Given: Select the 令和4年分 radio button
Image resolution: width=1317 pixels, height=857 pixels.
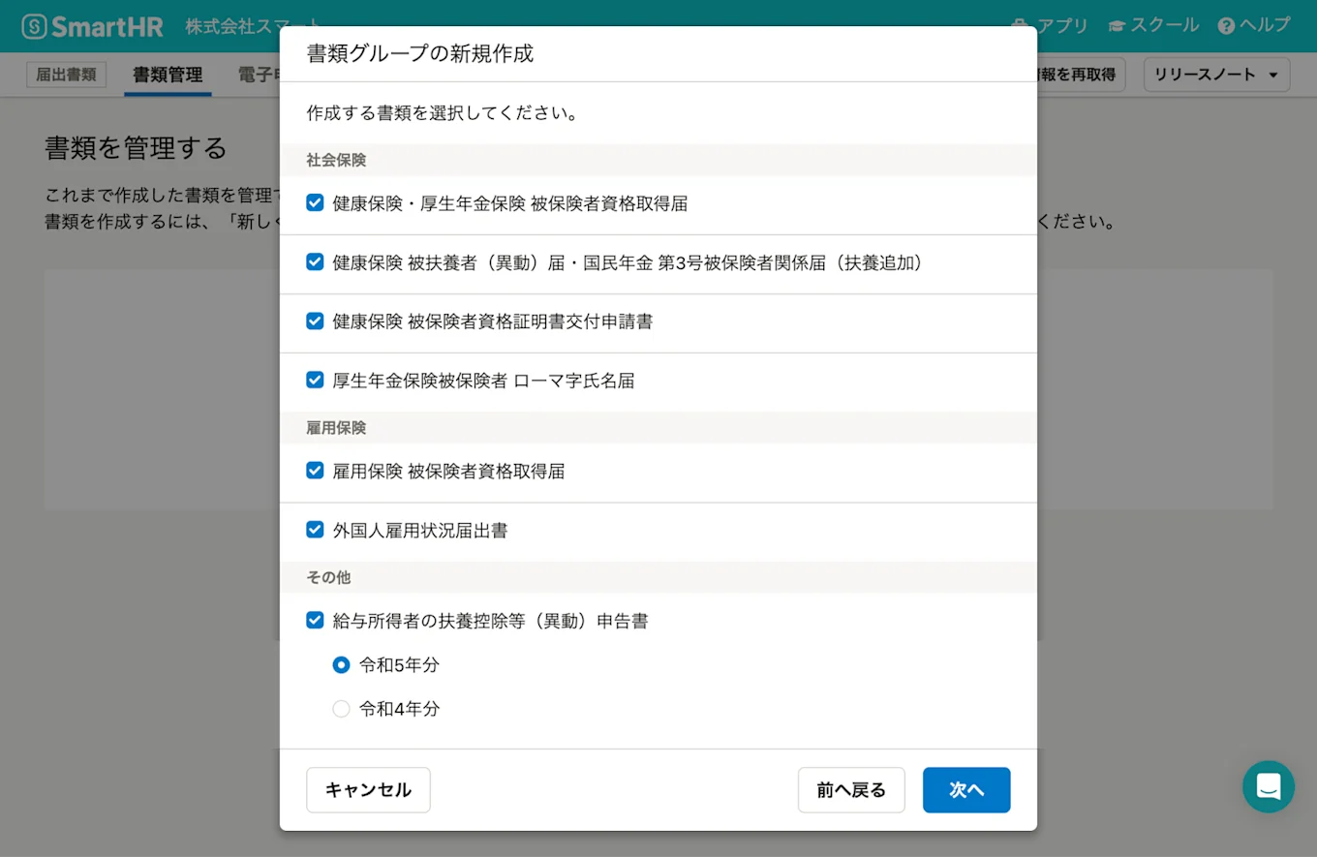Looking at the screenshot, I should (x=341, y=709).
